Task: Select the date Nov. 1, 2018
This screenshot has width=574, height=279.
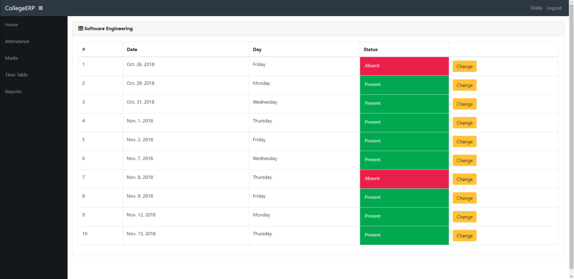Action: pyautogui.click(x=140, y=121)
